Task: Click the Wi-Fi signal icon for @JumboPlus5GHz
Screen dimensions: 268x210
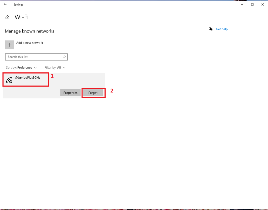Action: 9,80
